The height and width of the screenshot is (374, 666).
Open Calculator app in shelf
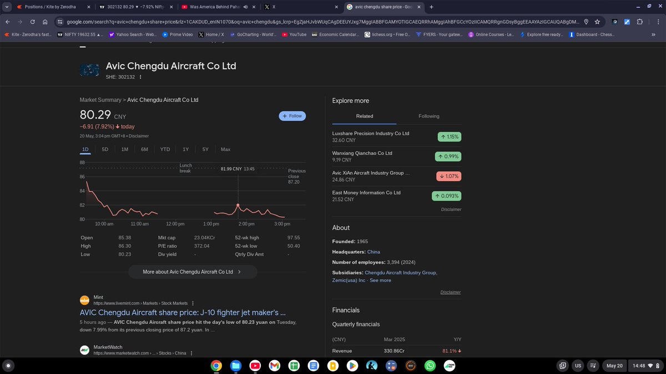click(x=391, y=366)
